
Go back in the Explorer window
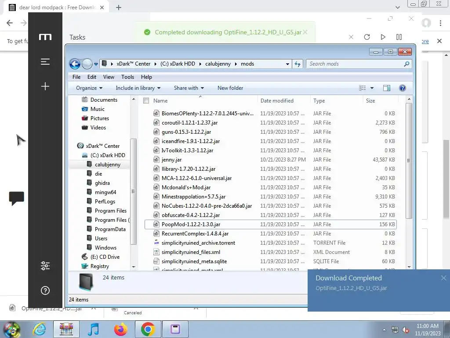click(75, 64)
